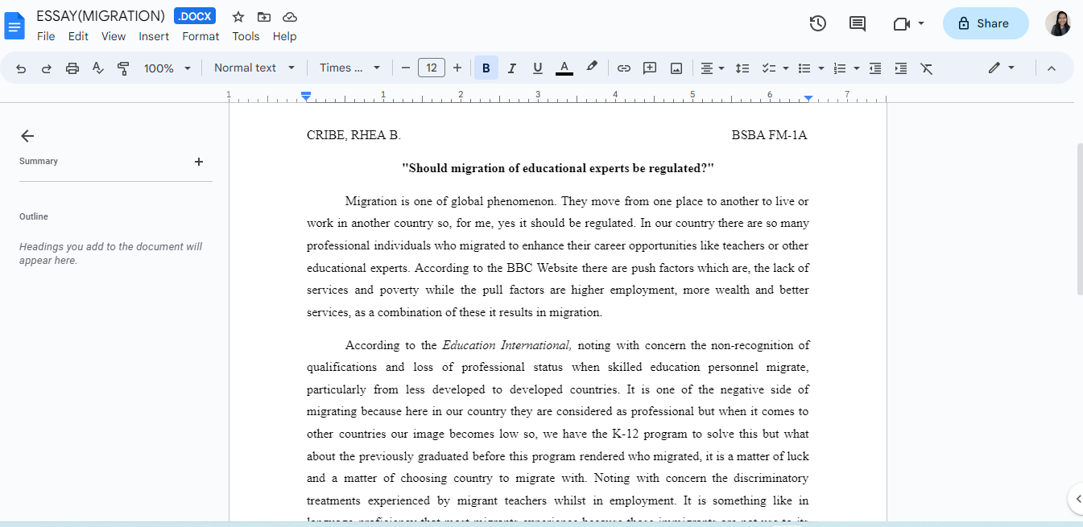Open version history clock icon
The height and width of the screenshot is (527, 1083).
[817, 23]
